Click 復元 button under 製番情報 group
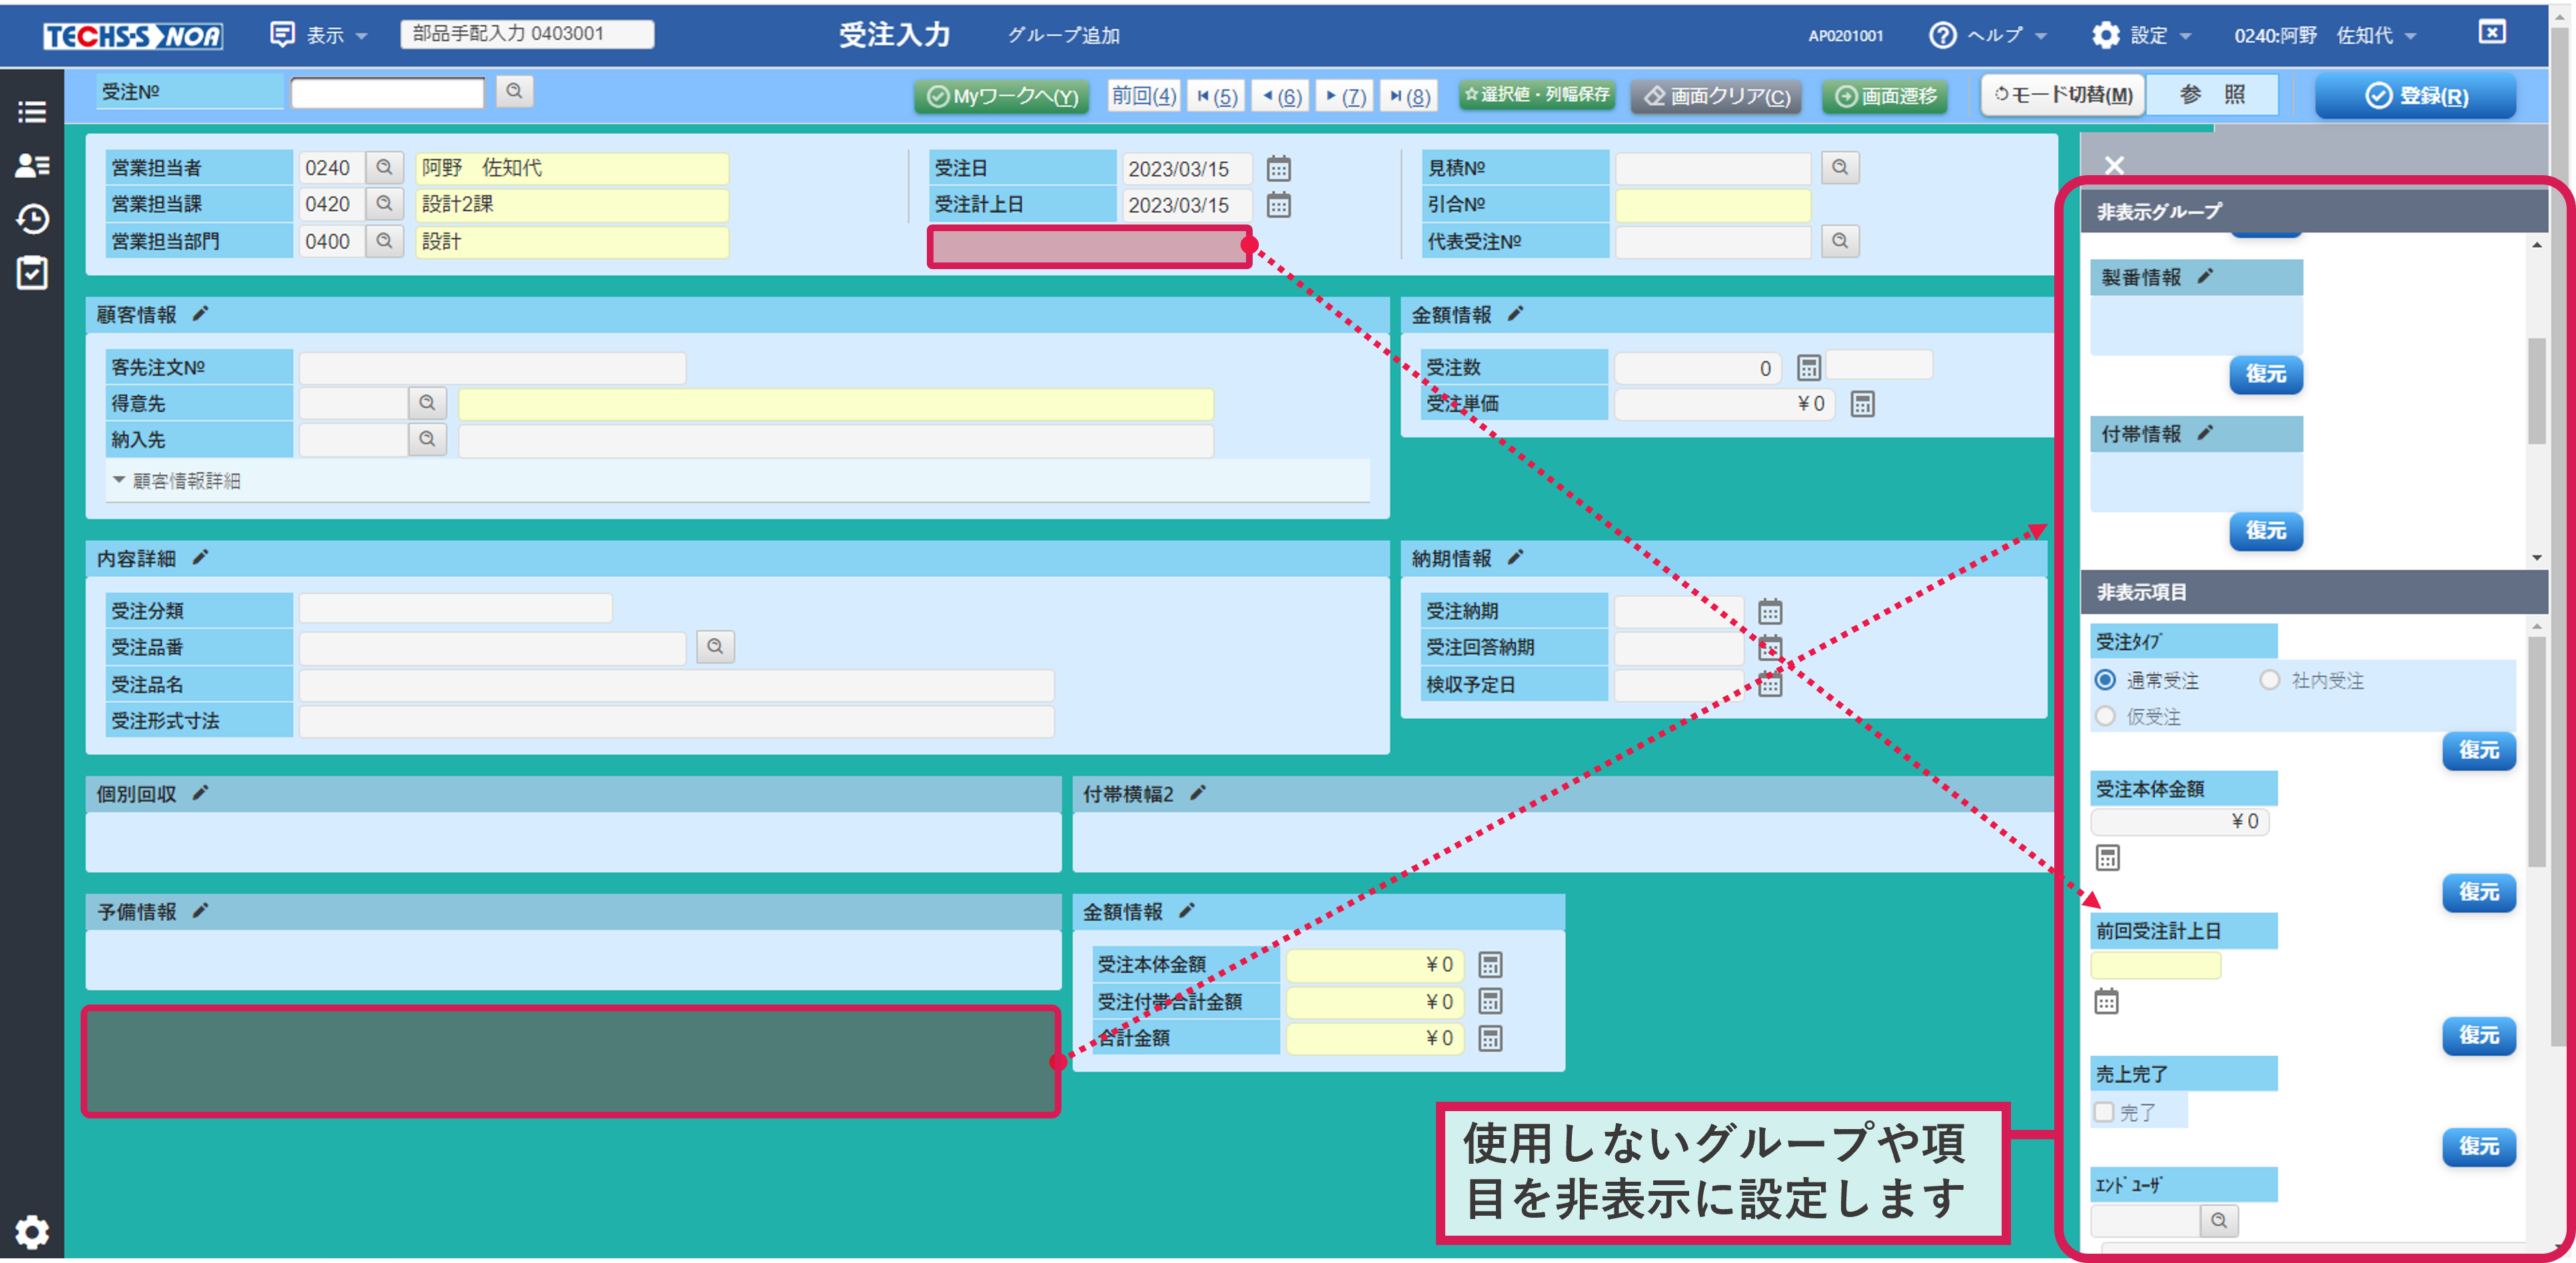 point(2265,374)
